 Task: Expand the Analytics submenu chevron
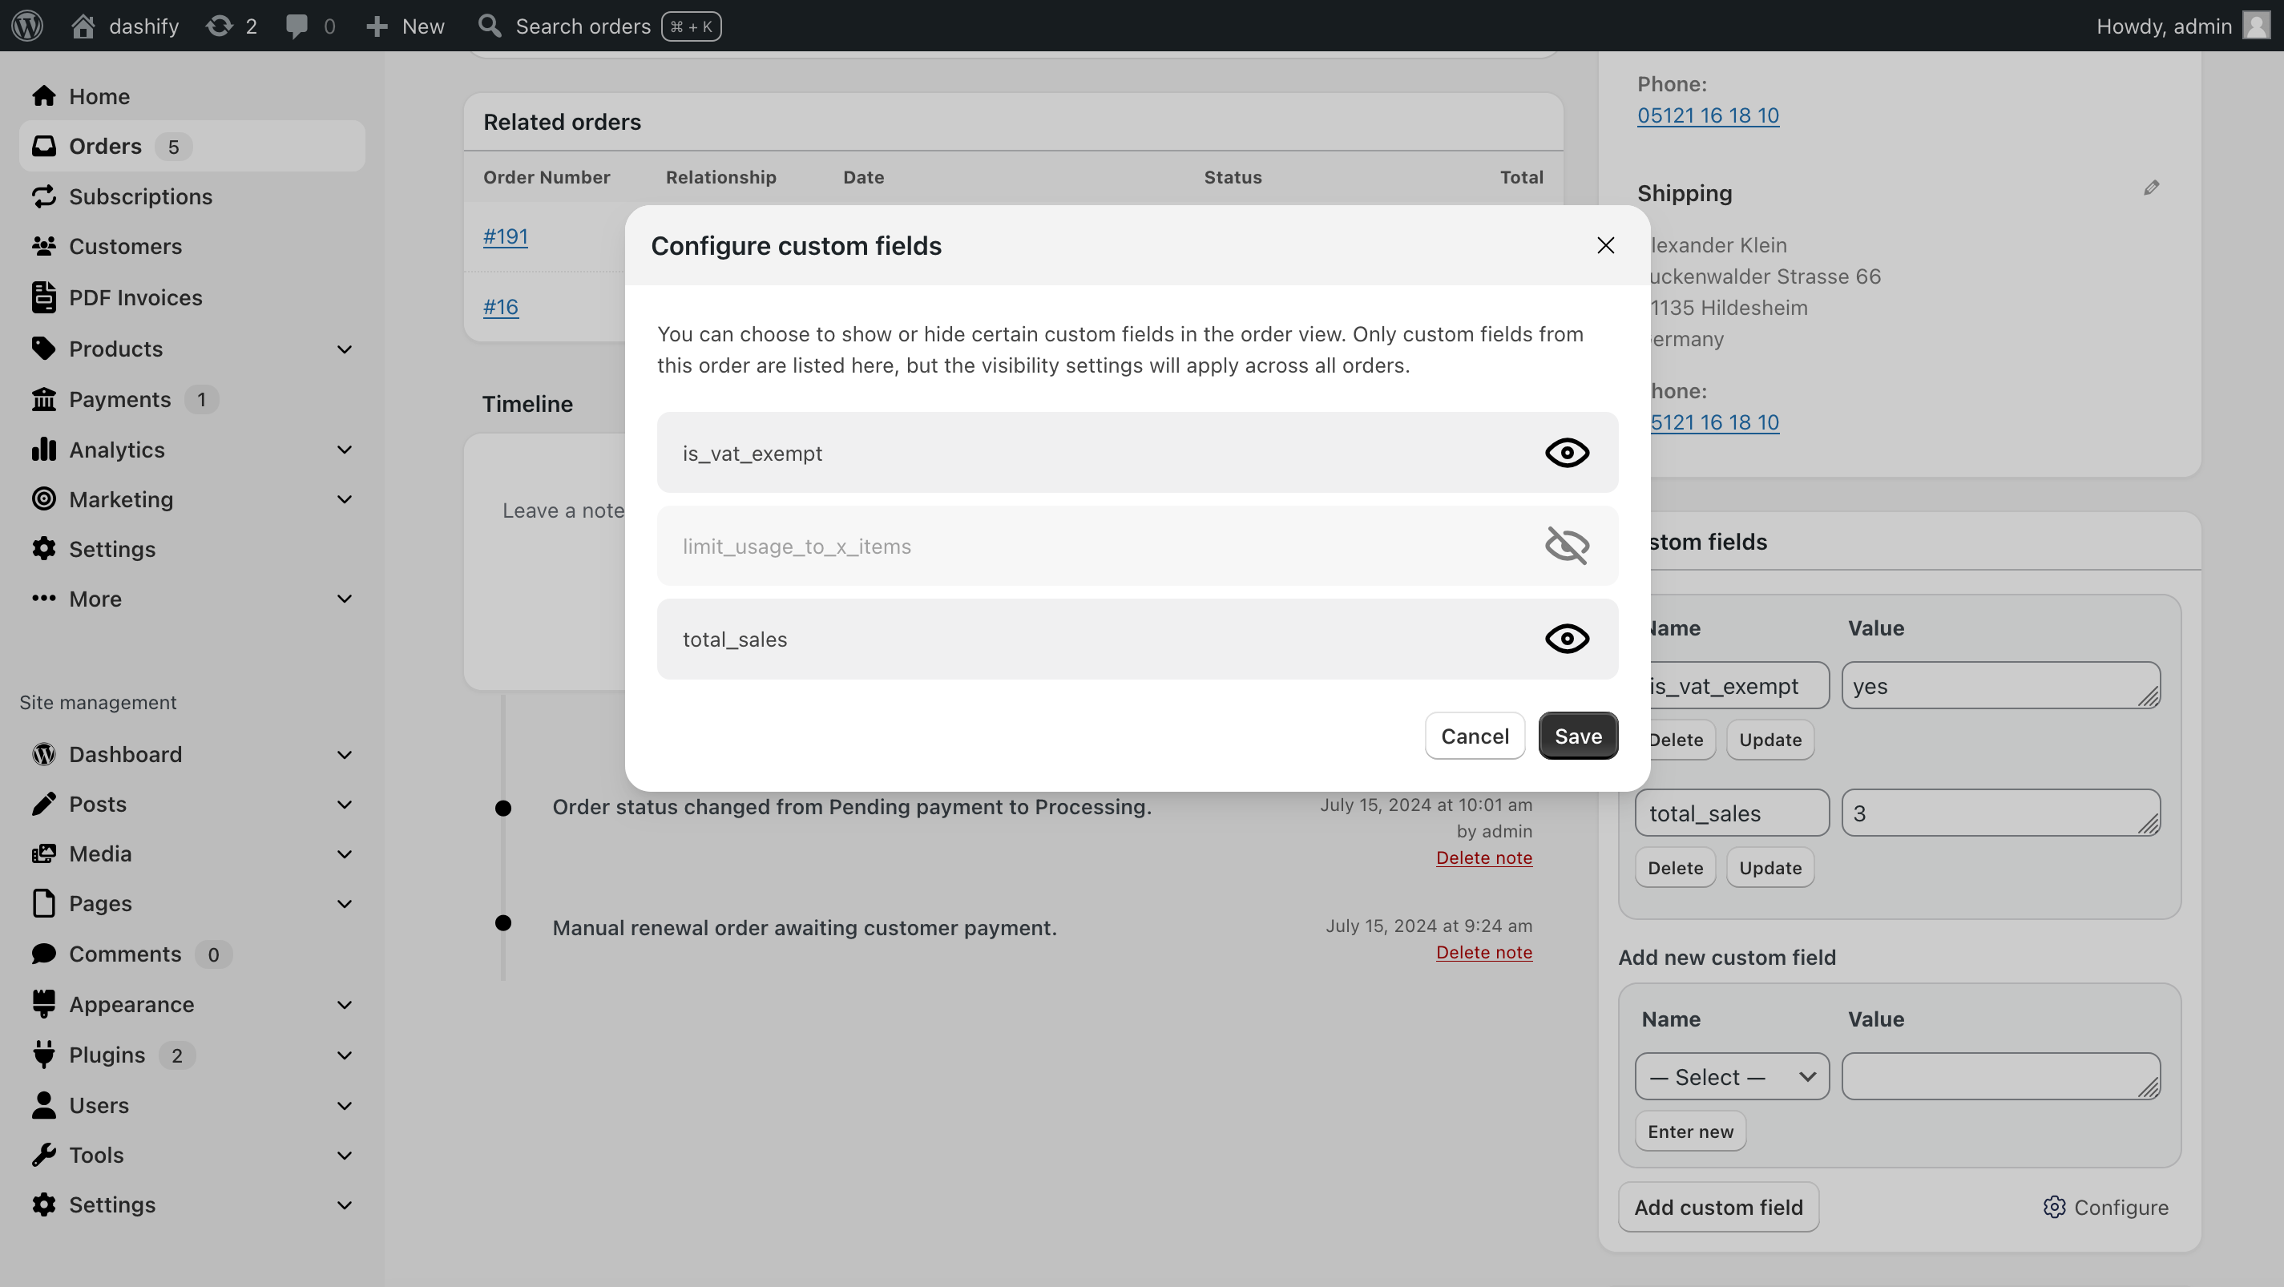click(345, 450)
